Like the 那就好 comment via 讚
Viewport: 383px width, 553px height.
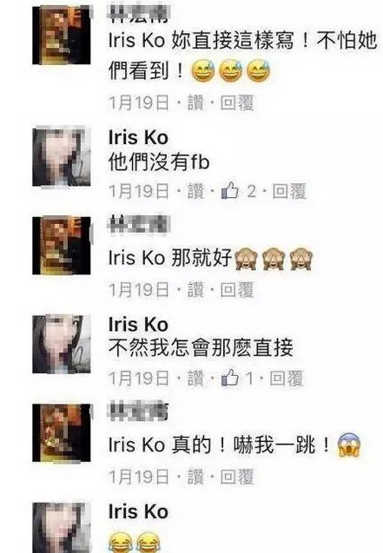[195, 290]
